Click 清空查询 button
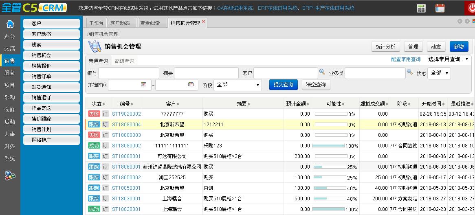The width and height of the screenshot is (475, 215). point(316,85)
